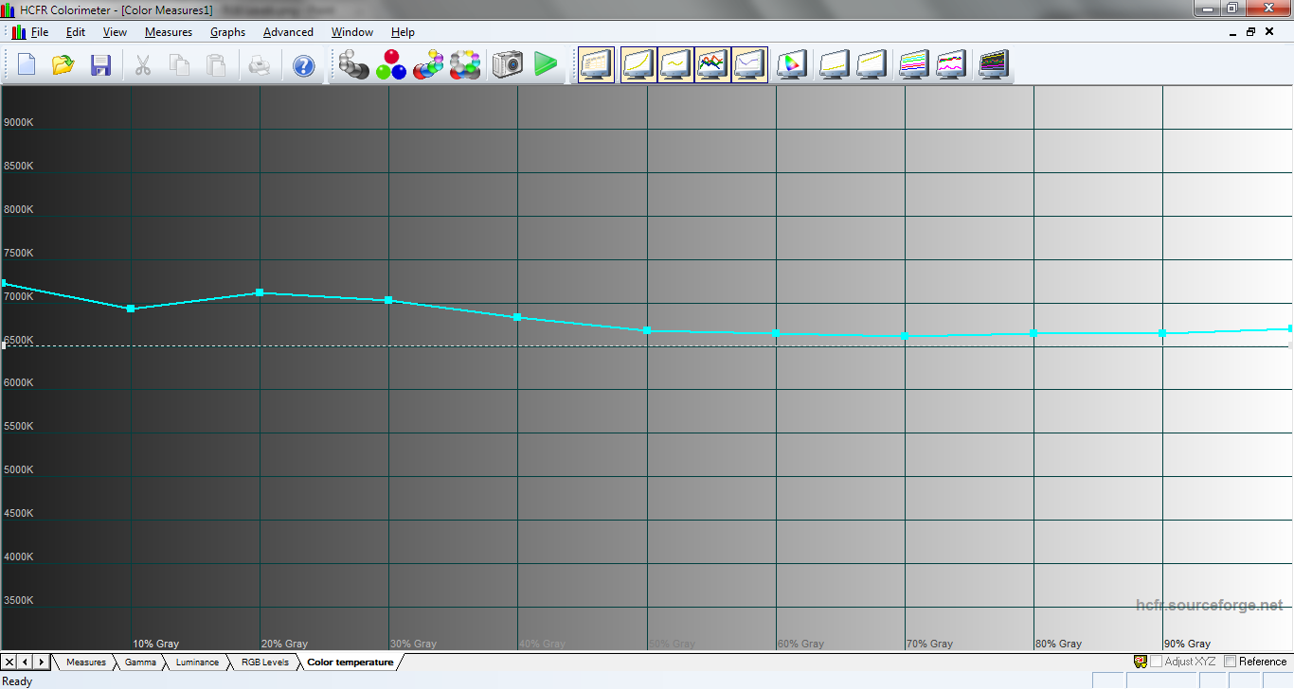Open the Measures menu
This screenshot has width=1294, height=689.
[x=169, y=32]
